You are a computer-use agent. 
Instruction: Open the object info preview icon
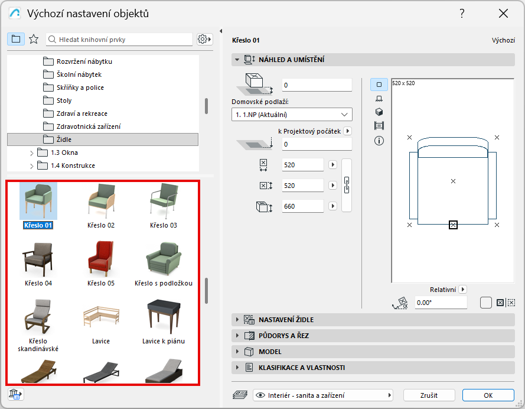(x=379, y=141)
